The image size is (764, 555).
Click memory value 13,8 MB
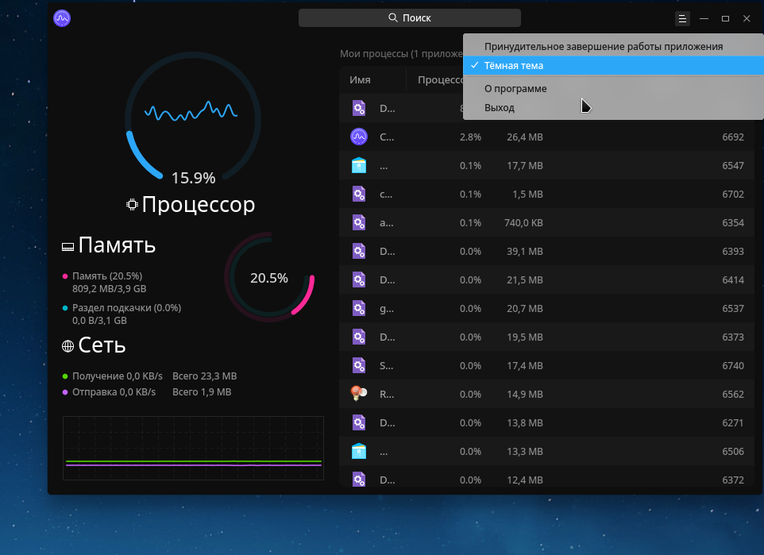click(x=525, y=423)
